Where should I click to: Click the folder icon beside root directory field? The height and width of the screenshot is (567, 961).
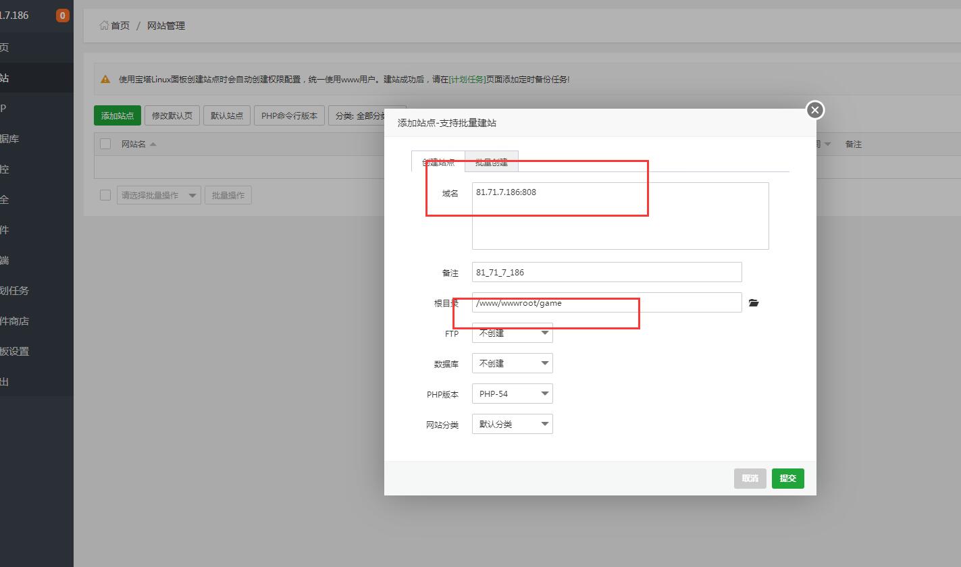click(754, 303)
